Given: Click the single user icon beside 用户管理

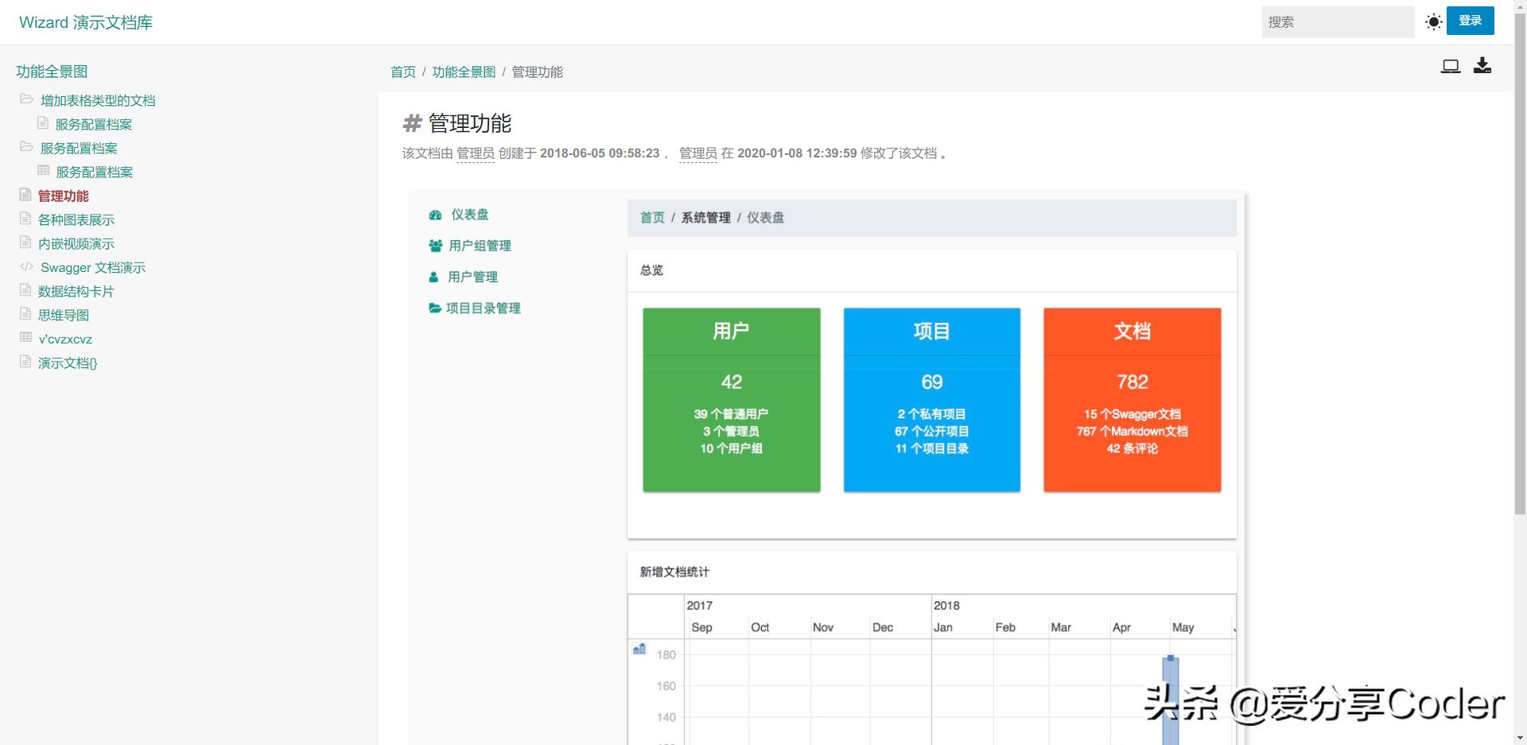Looking at the screenshot, I should coord(433,277).
